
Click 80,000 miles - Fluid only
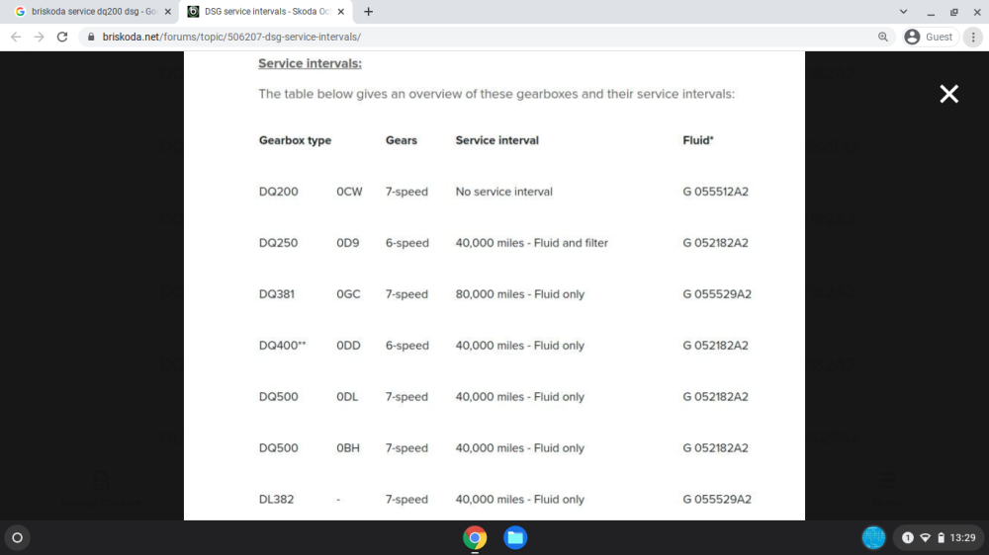tap(520, 294)
